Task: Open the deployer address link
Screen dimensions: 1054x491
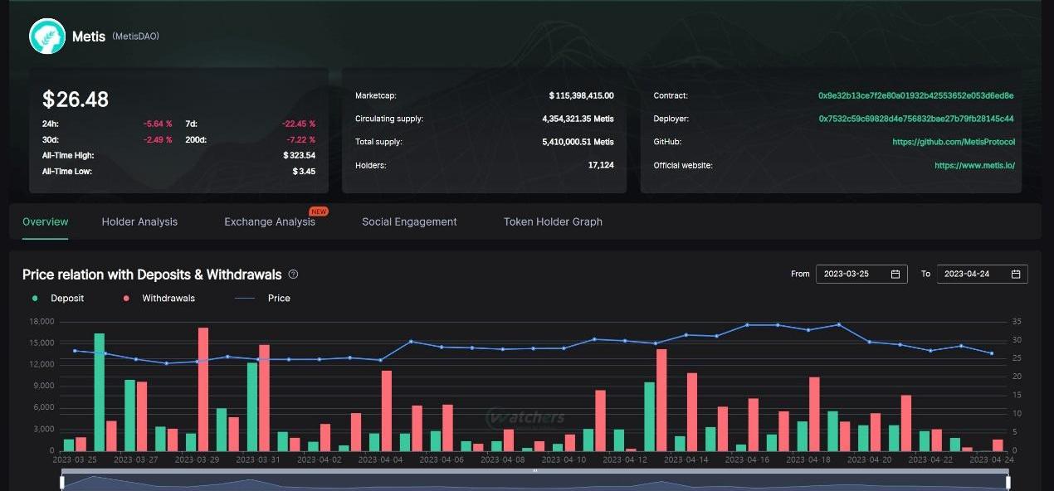Action: point(915,119)
